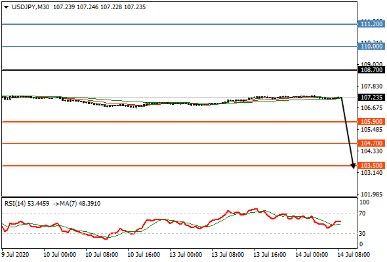The height and width of the screenshot is (262, 387).
Task: Click the RSI scale value 70
Action: [362, 214]
